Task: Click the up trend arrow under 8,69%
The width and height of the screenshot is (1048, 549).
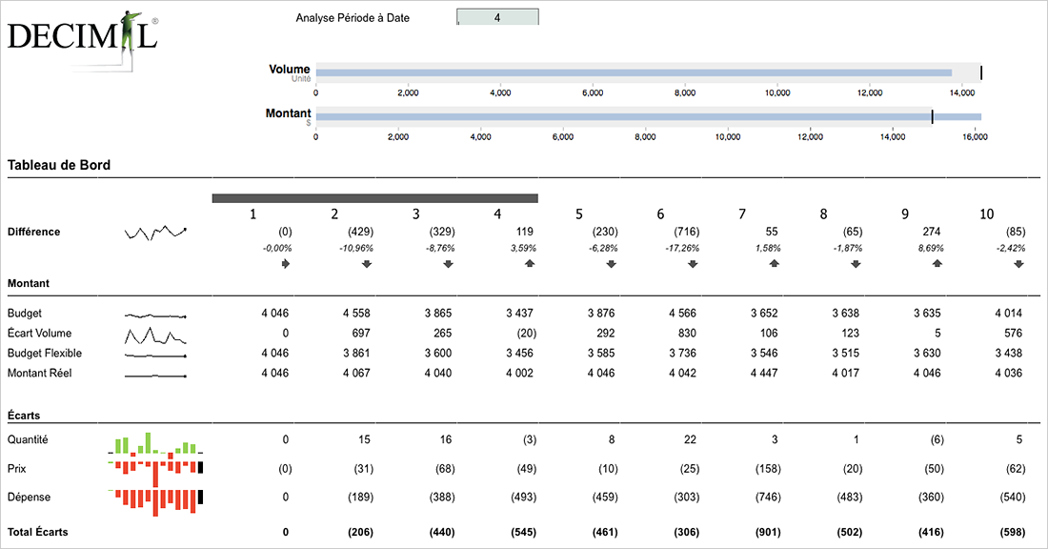Action: 937,263
